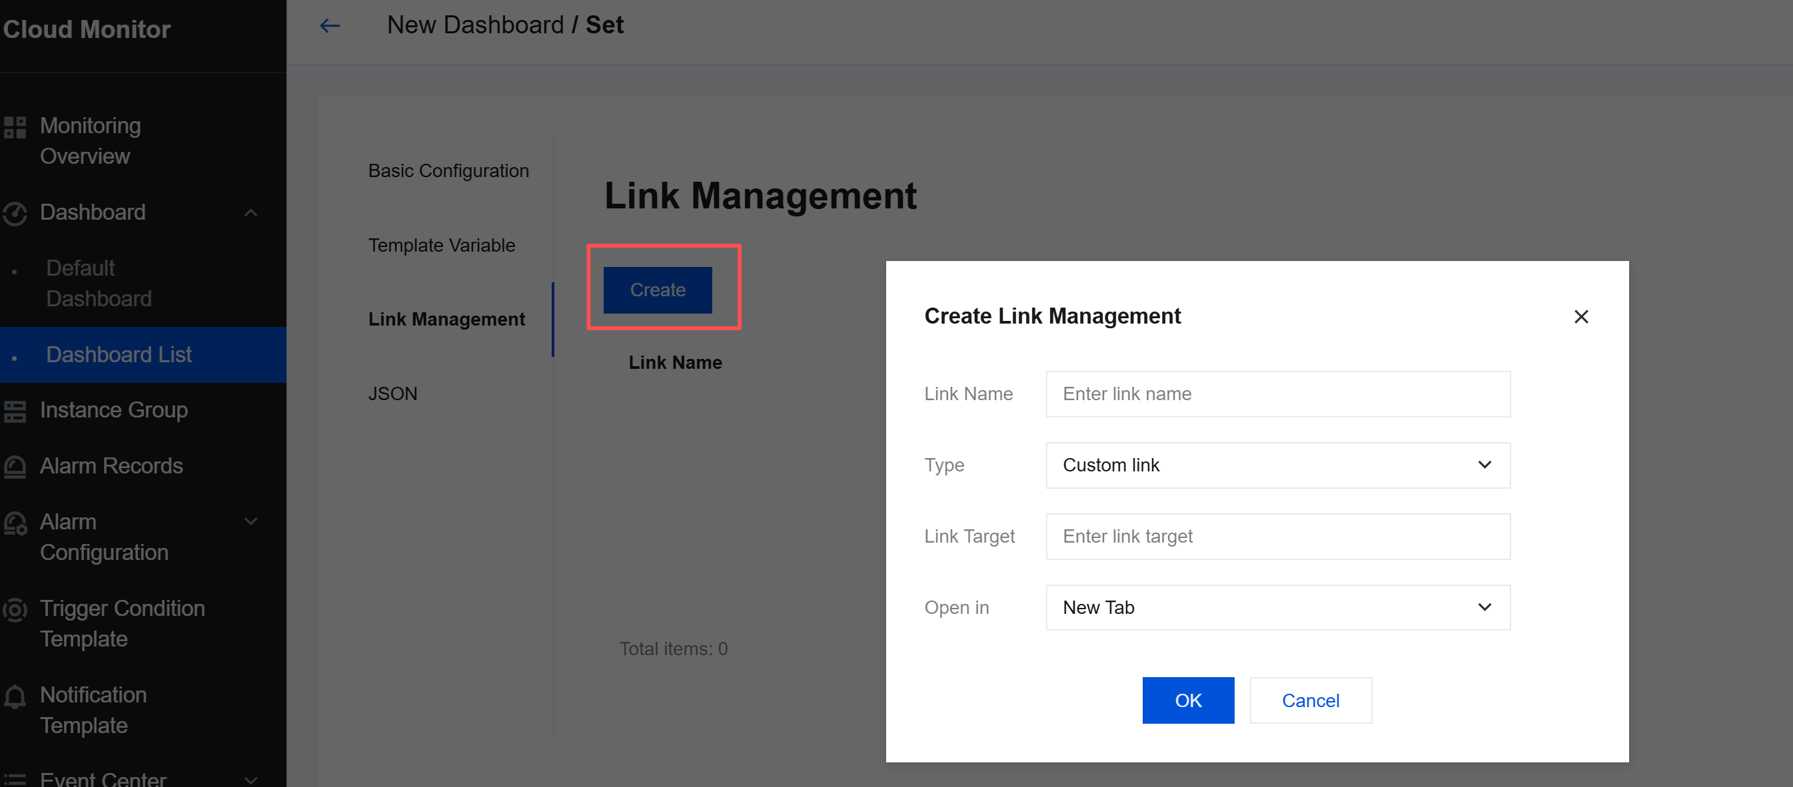
Task: Confirm the dialog with OK
Action: point(1188,700)
